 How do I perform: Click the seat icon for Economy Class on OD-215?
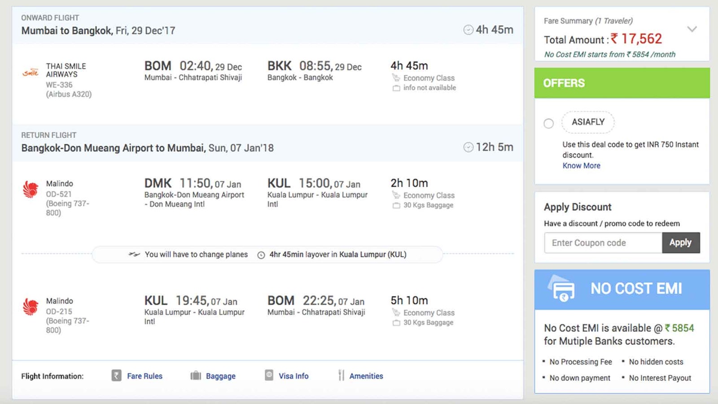click(396, 312)
